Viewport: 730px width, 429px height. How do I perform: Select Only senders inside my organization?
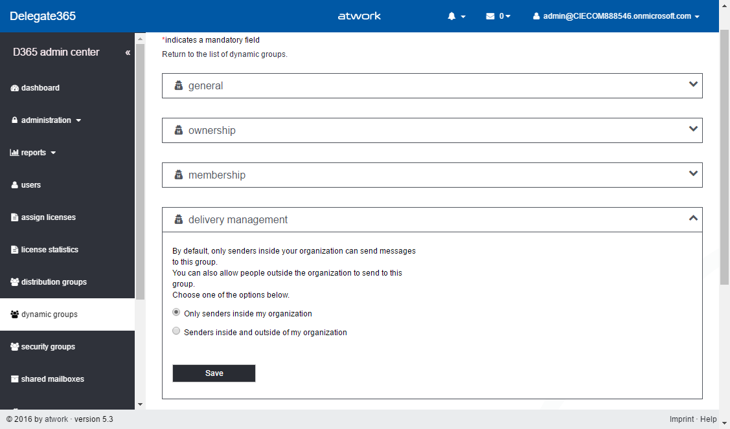pyautogui.click(x=176, y=312)
